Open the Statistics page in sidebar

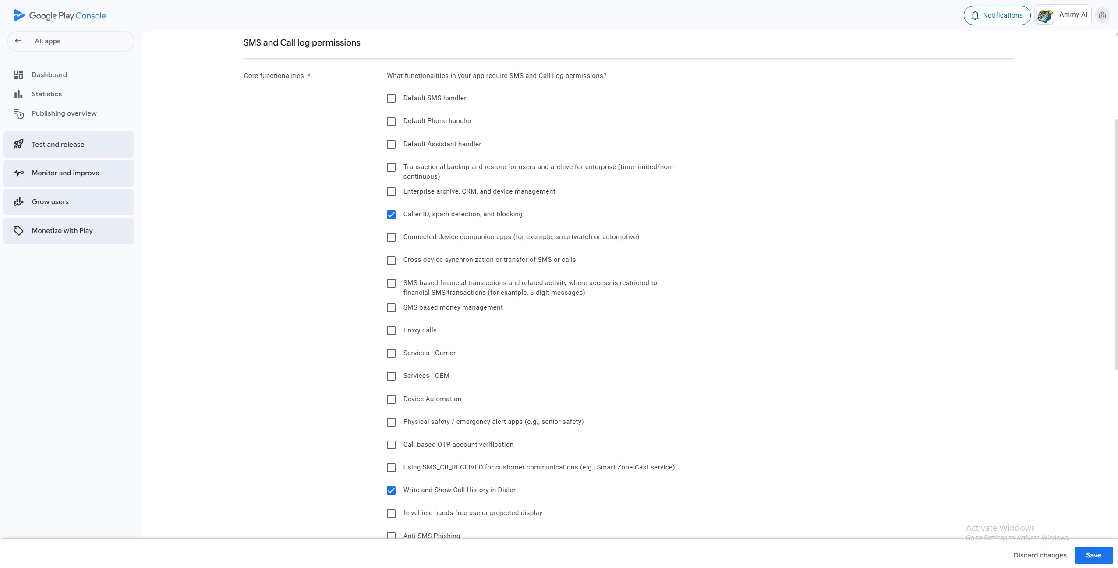(47, 94)
